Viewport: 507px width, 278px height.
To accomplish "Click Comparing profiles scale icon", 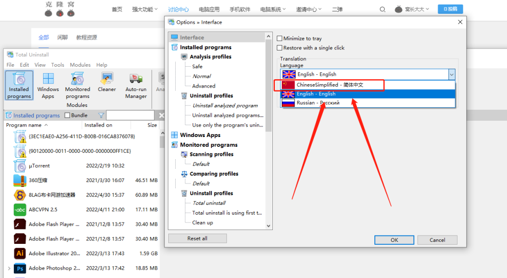I will pyautogui.click(x=184, y=174).
